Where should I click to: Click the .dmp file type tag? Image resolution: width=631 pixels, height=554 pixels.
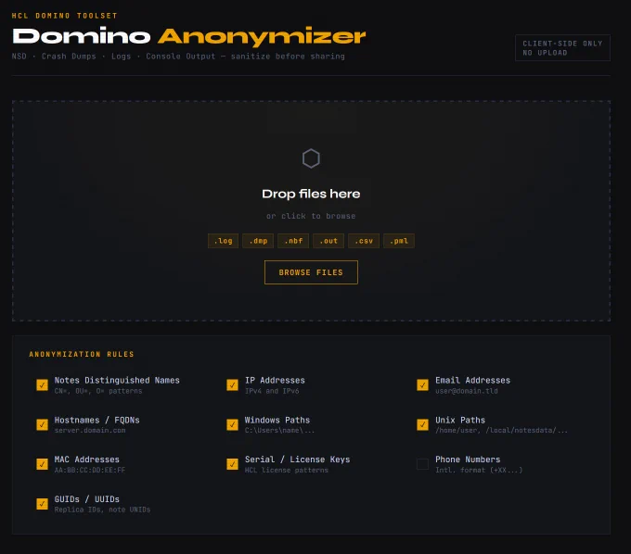258,241
